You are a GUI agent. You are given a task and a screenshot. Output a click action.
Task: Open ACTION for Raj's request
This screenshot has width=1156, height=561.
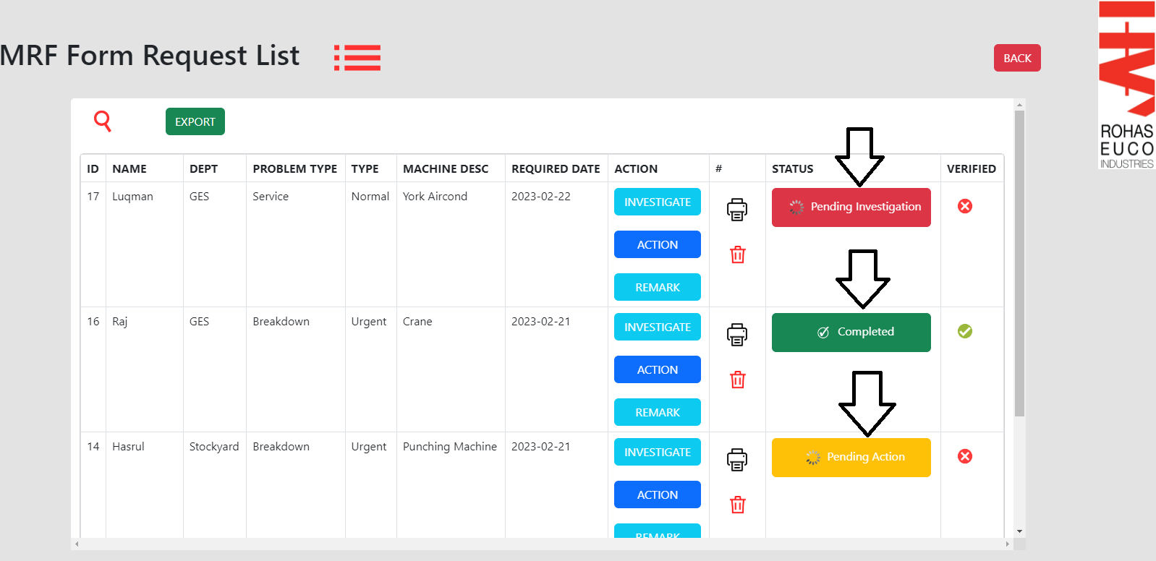pyautogui.click(x=658, y=369)
